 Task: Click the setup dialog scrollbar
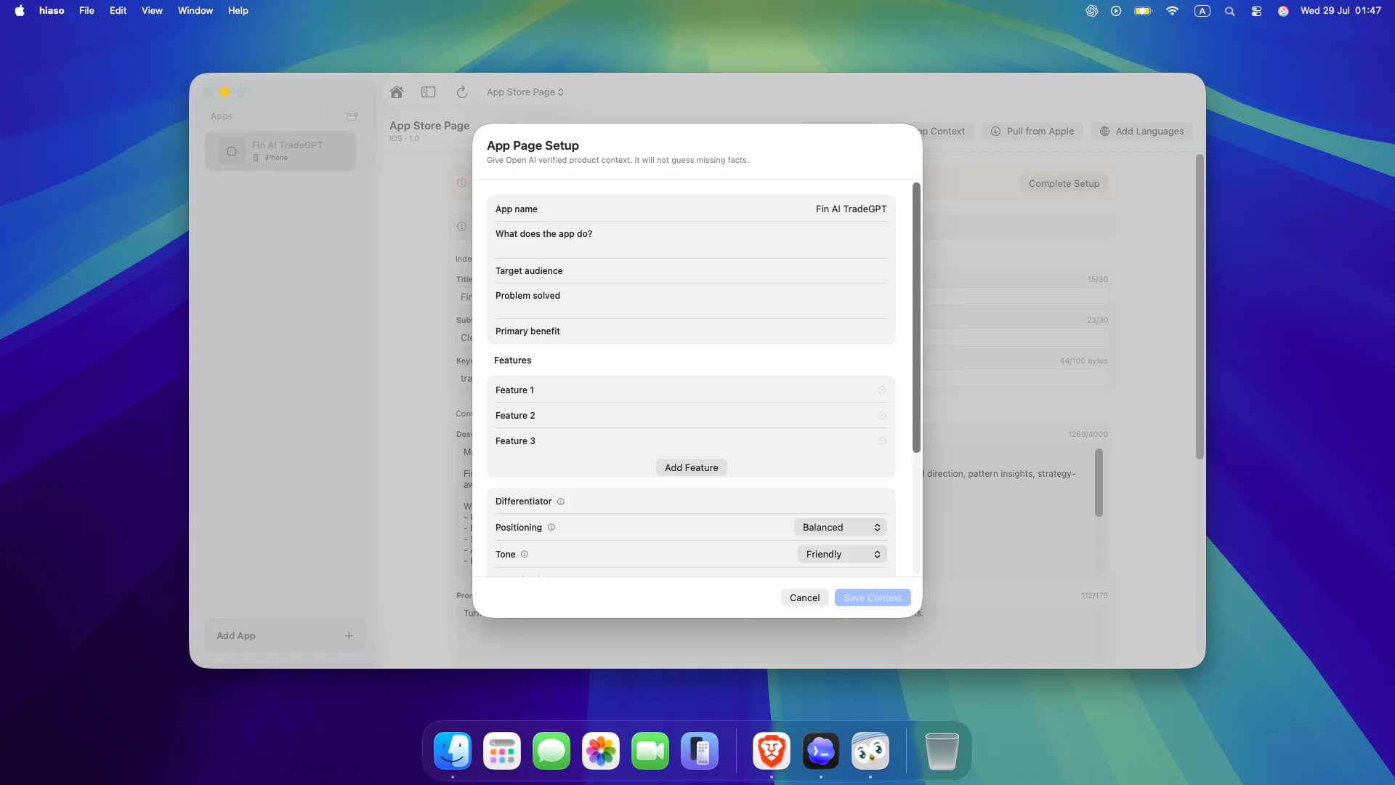pos(916,318)
